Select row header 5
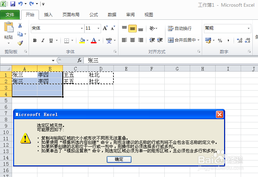The width and height of the screenshot is (258, 177). point(6,100)
